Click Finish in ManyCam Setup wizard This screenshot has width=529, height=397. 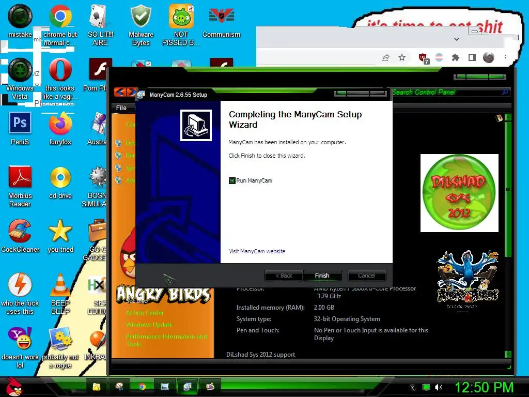322,276
